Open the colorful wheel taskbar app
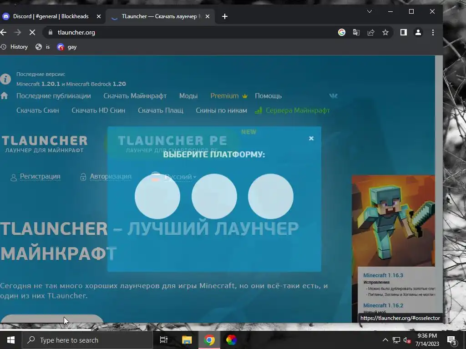Screen dimensions: 466x349 coord(232,340)
